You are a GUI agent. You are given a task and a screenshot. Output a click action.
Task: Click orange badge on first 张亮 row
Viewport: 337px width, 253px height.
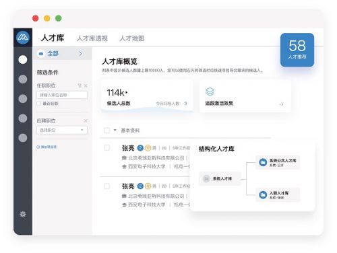(x=148, y=148)
